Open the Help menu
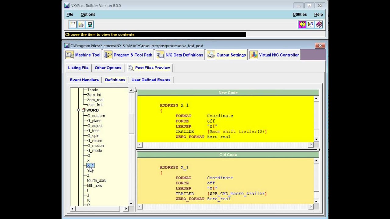Screen dimensions: 390x219 pyautogui.click(x=318, y=14)
